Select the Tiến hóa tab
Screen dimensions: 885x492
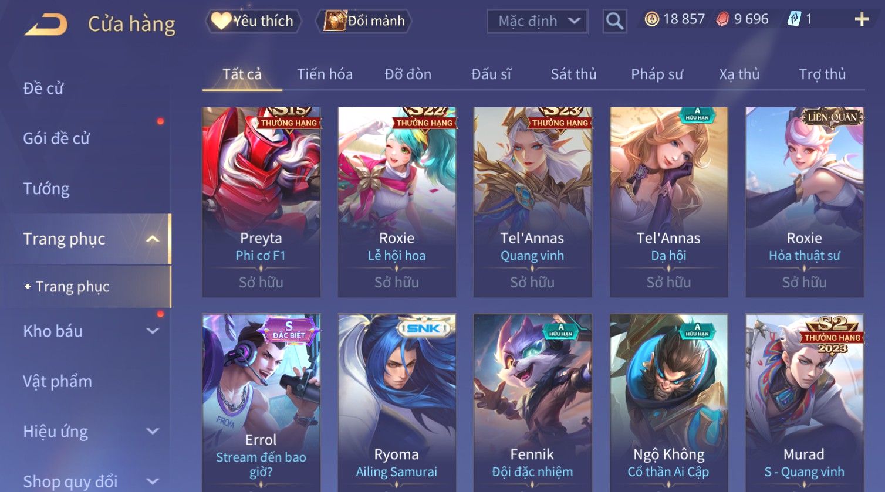pyautogui.click(x=325, y=74)
